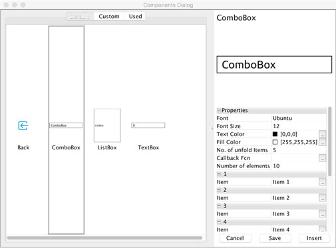This screenshot has height=248, width=336.
Task: Click the 'Back' text label
Action: point(23,147)
